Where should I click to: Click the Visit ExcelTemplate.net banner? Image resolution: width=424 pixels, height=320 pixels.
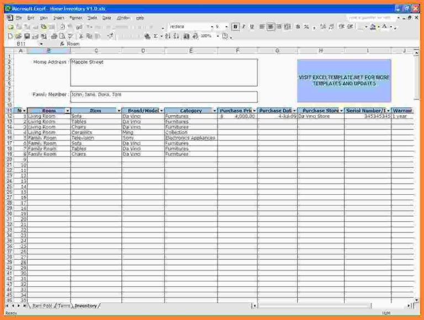click(344, 81)
